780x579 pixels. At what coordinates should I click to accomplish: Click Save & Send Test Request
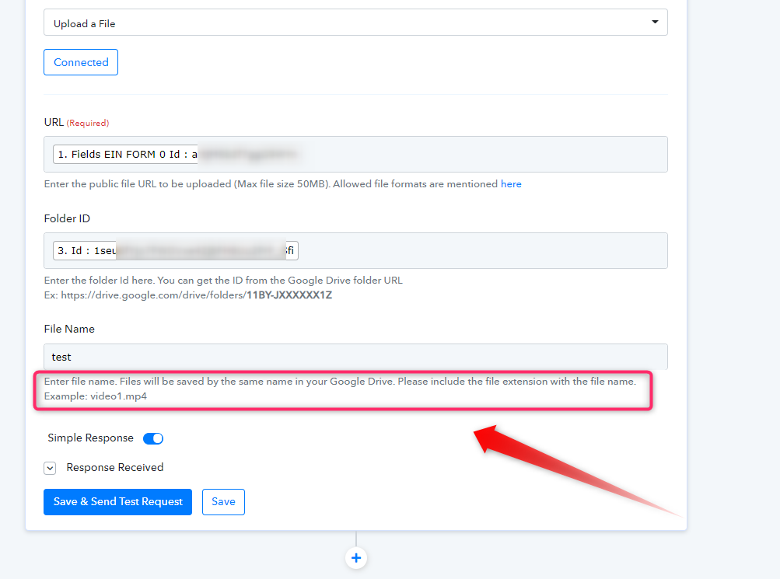(118, 502)
